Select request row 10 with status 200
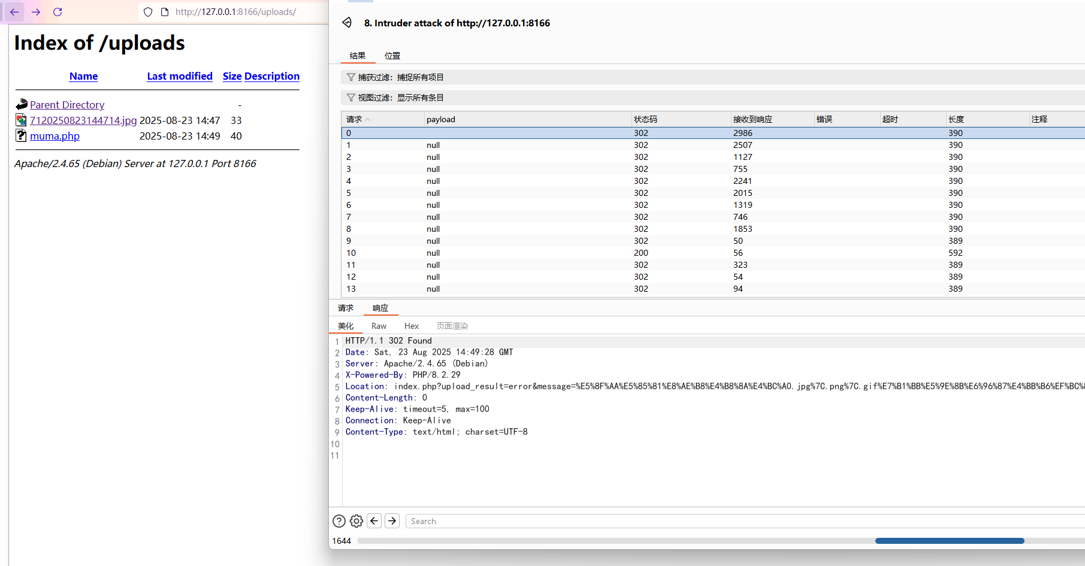This screenshot has height=566, width=1085. (641, 253)
